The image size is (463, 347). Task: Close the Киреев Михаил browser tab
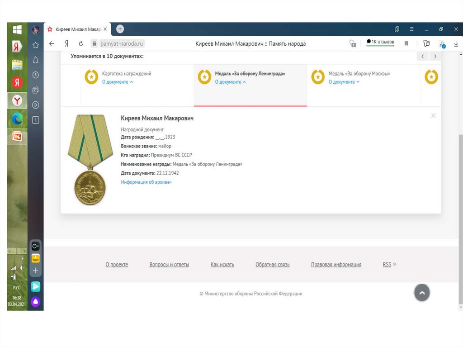105,29
